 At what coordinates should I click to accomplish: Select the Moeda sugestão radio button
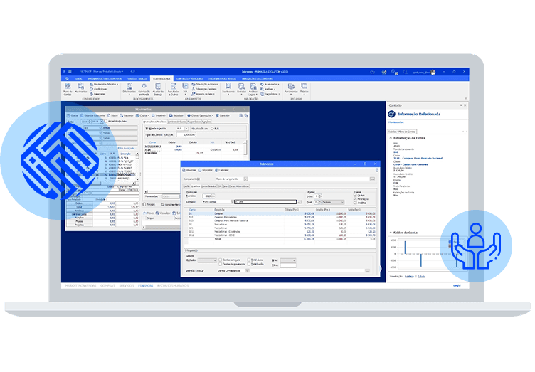(147, 129)
